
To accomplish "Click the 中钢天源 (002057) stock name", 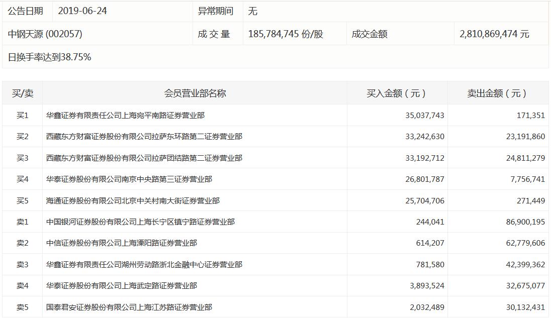I will coord(45,34).
